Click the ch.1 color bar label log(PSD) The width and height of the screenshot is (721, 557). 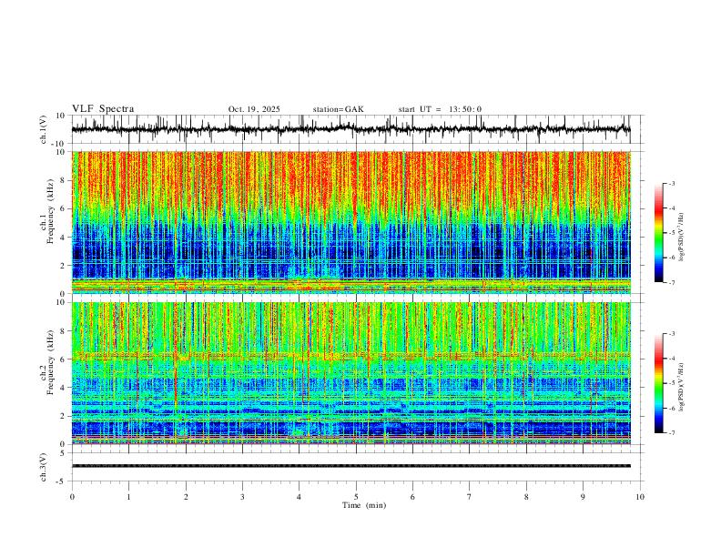(682, 238)
